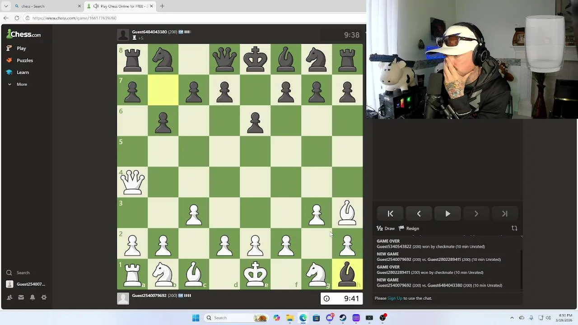This screenshot has height=325, width=578.
Task: Go back in the browser
Action: (6, 18)
